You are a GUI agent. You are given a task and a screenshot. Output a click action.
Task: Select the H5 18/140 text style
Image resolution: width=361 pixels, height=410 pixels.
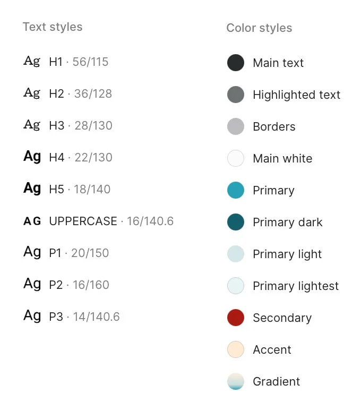pyautogui.click(x=67, y=189)
